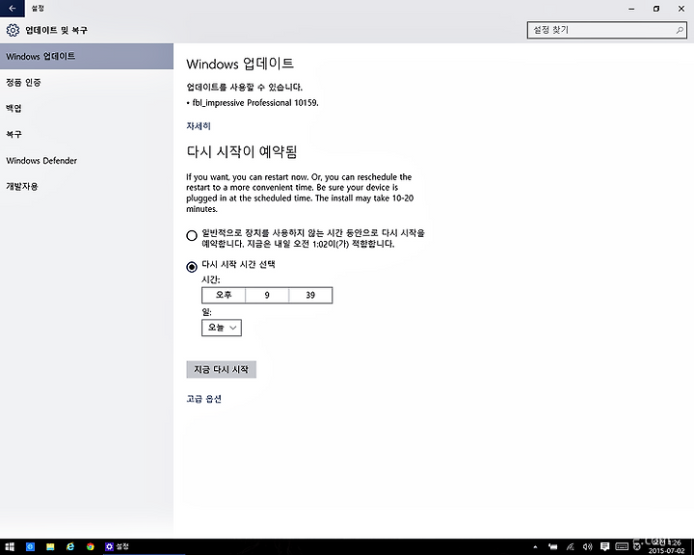Click the settings gear icon beside 업데이트 및 복구
The width and height of the screenshot is (694, 555).
click(13, 30)
